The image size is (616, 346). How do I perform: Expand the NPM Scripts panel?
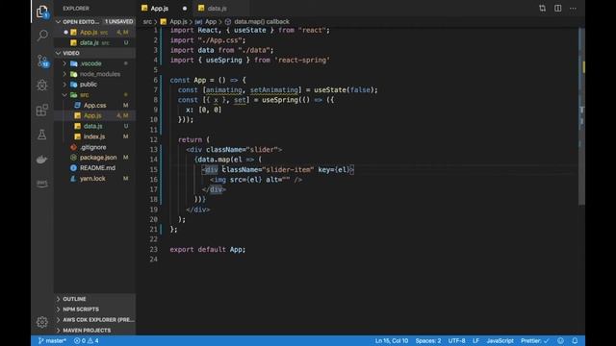point(95,309)
